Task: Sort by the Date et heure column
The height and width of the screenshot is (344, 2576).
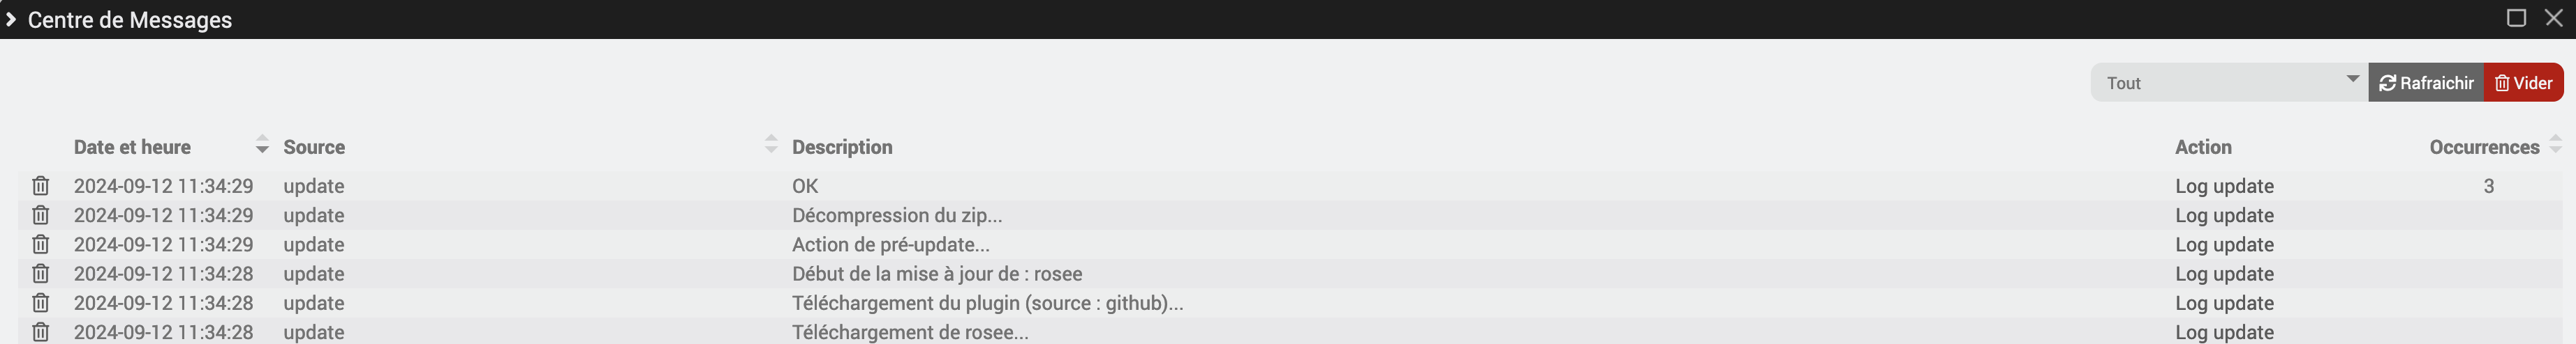Action: (262, 145)
